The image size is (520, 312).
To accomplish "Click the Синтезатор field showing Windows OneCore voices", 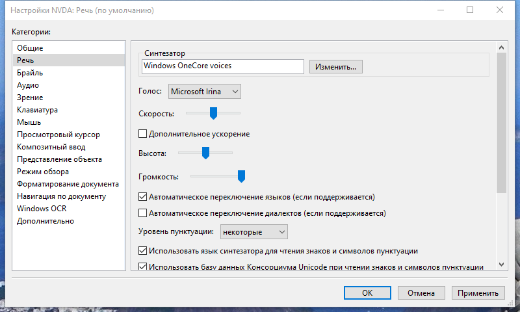I will pos(222,66).
